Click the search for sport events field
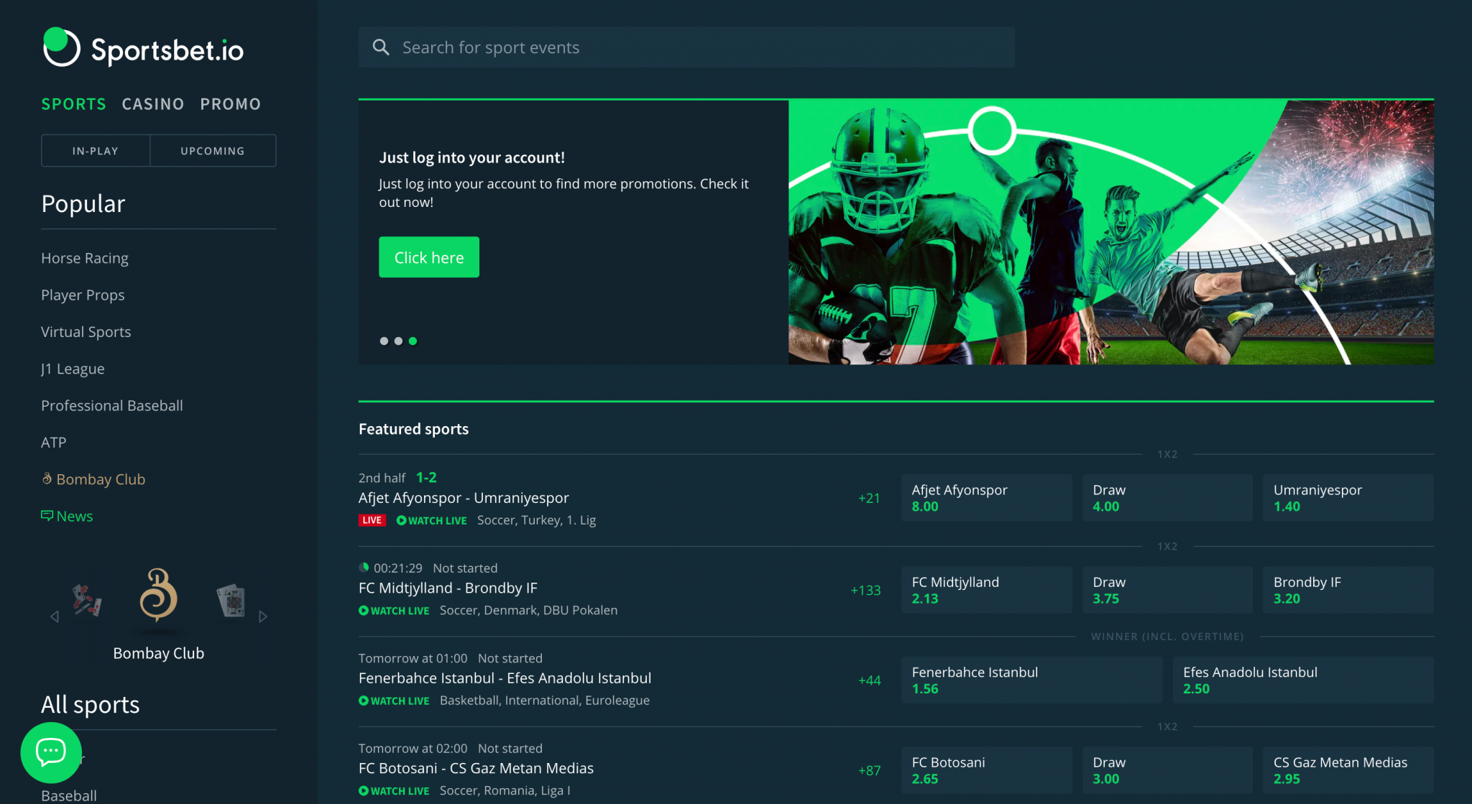 coord(686,47)
